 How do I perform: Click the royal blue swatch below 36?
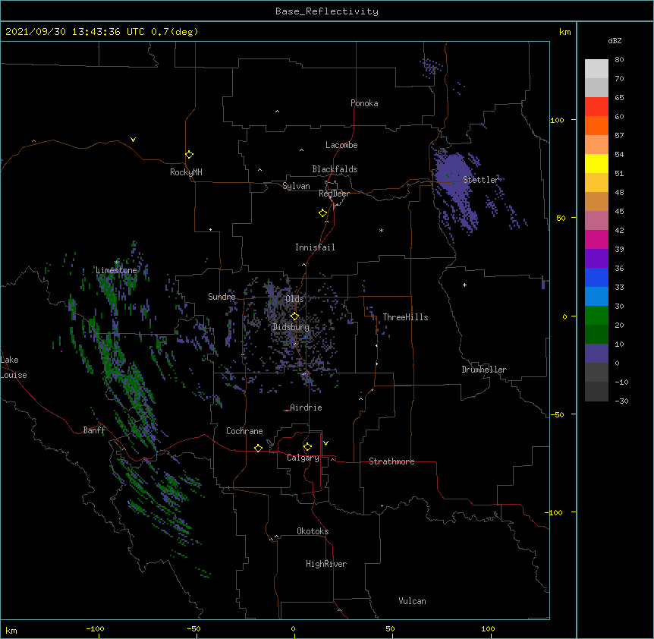[596, 277]
